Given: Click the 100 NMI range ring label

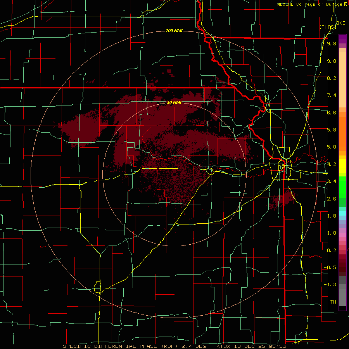Looking at the screenshot, I should (174, 31).
